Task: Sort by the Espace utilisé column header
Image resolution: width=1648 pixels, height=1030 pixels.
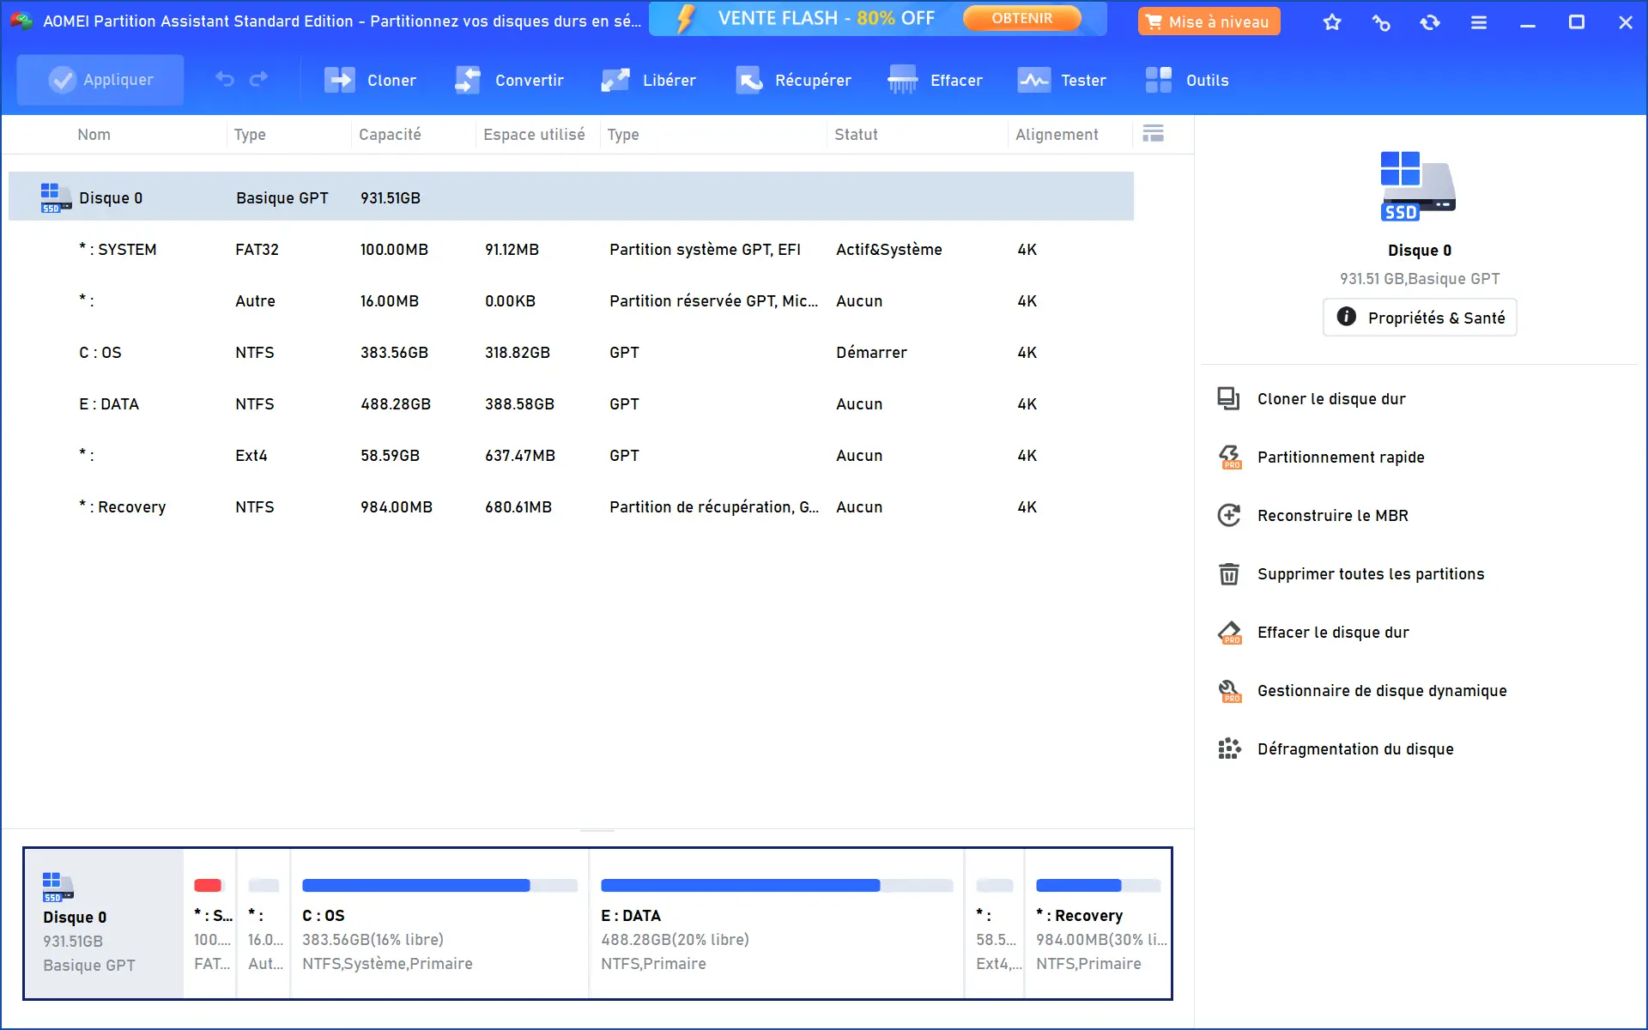Action: (x=534, y=135)
